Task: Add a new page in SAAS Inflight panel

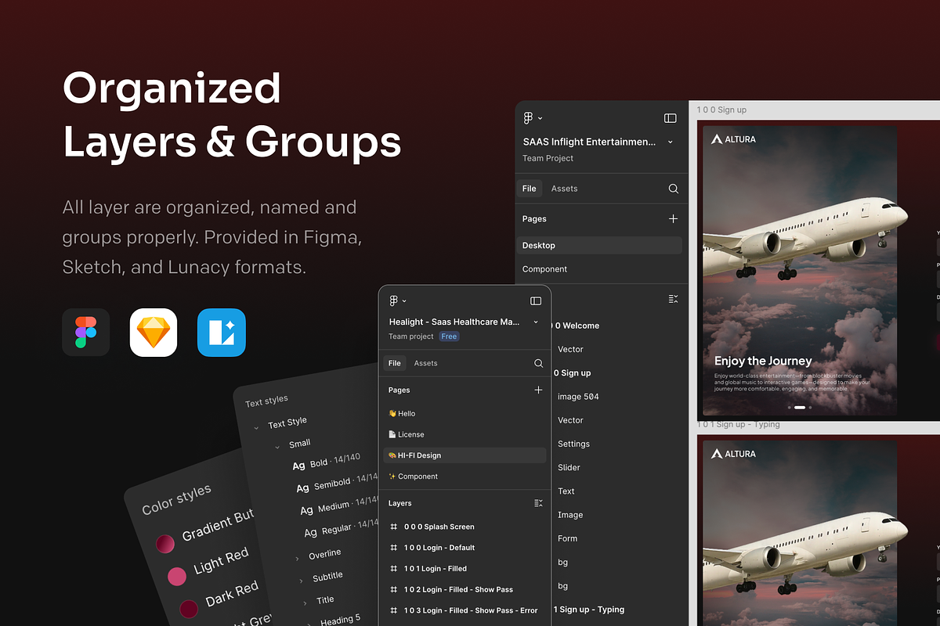Action: [x=674, y=219]
